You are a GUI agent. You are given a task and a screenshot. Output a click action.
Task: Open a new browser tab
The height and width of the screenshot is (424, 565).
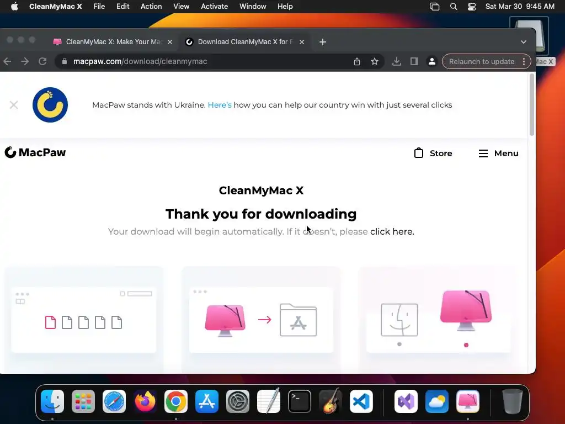coord(323,42)
